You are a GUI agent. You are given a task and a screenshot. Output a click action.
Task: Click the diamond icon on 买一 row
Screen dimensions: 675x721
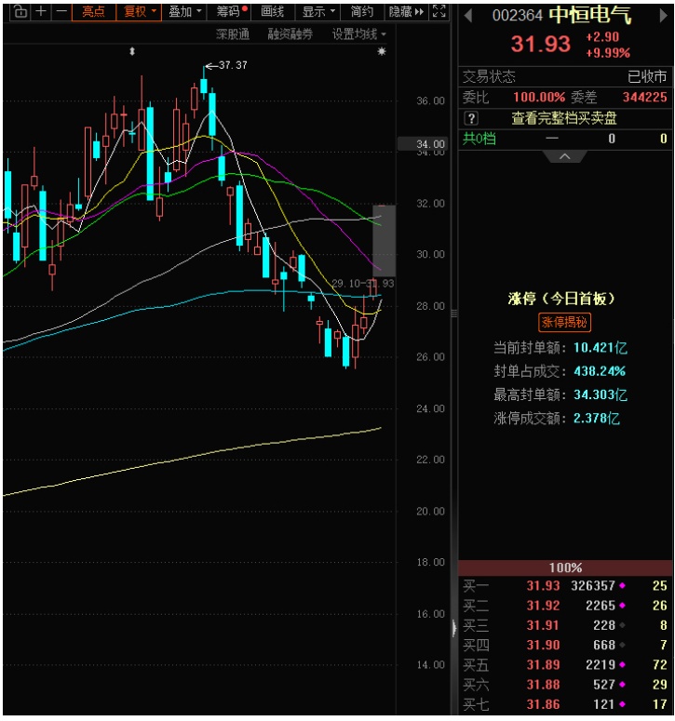[622, 586]
